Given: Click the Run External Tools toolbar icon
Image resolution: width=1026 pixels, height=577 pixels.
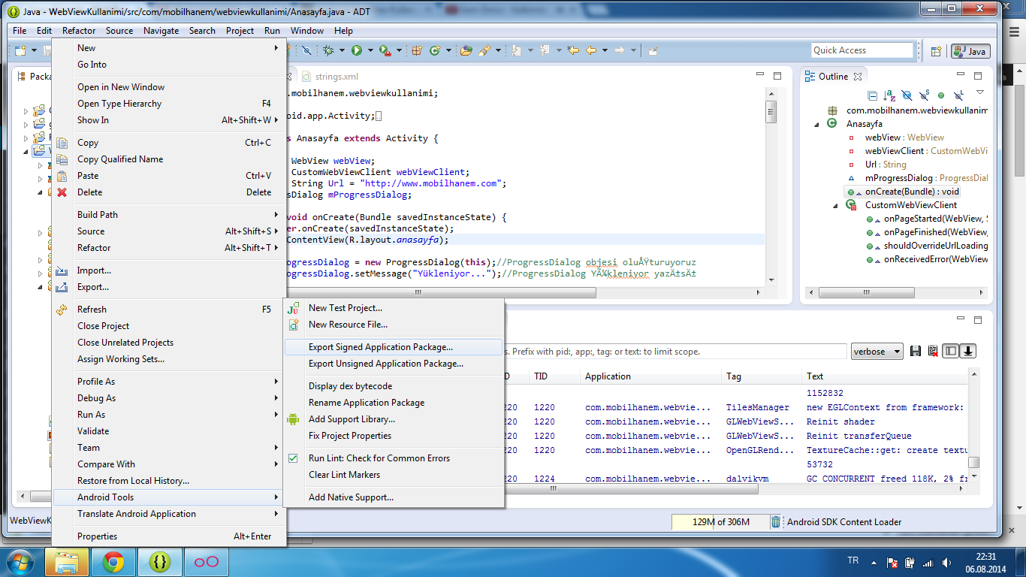Looking at the screenshot, I should tap(385, 50).
